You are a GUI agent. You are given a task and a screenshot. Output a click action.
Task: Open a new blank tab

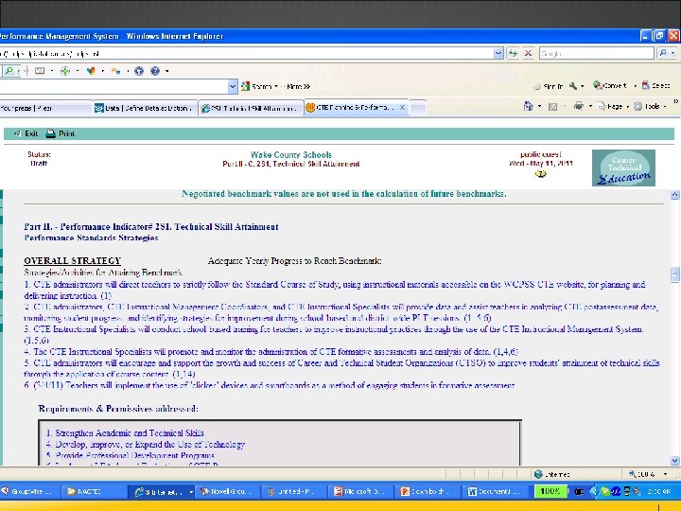(418, 108)
